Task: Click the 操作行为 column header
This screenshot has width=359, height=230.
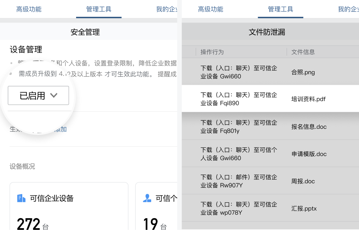Action: click(x=212, y=52)
